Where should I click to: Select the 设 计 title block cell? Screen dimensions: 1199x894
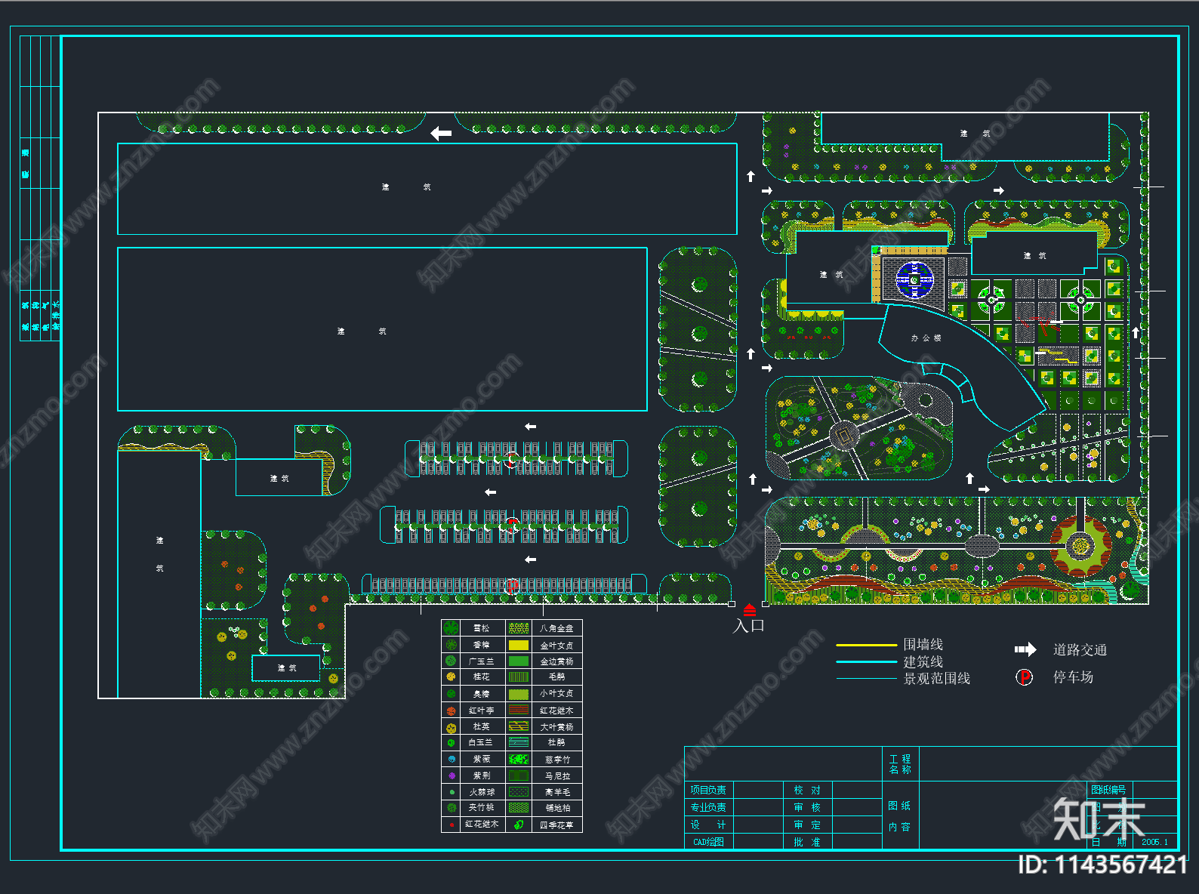tap(708, 825)
